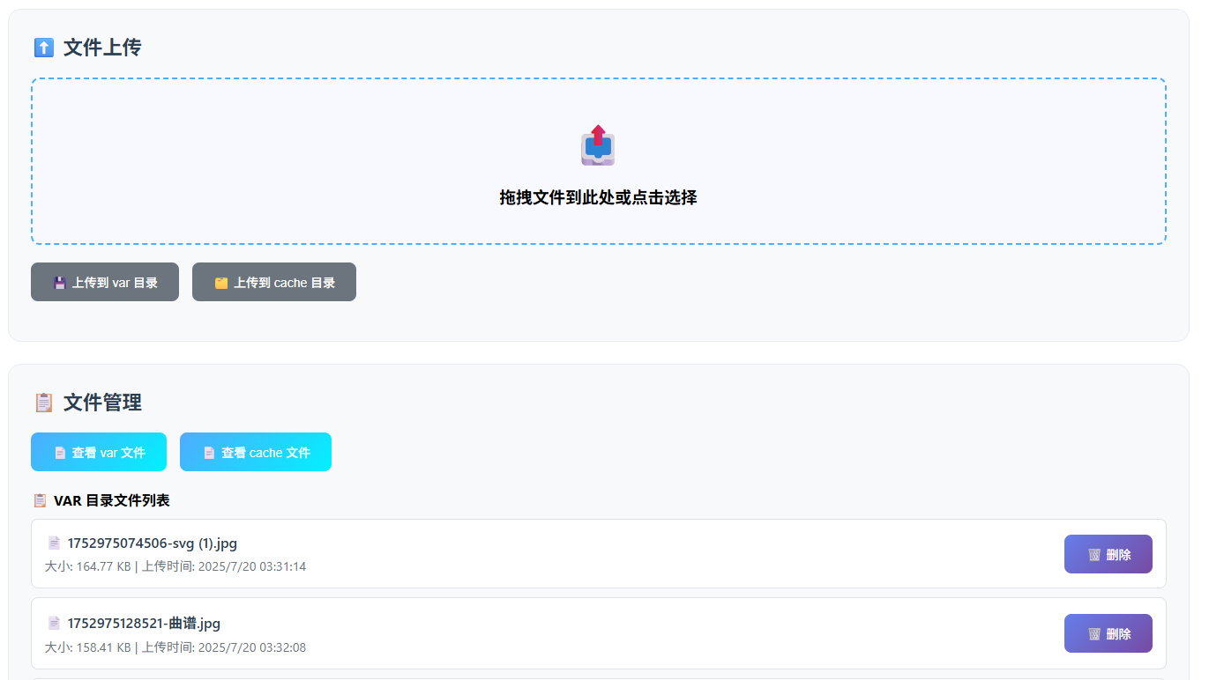
Task: Click the upload arrow icon beside 文件上传 heading
Action: 44,48
